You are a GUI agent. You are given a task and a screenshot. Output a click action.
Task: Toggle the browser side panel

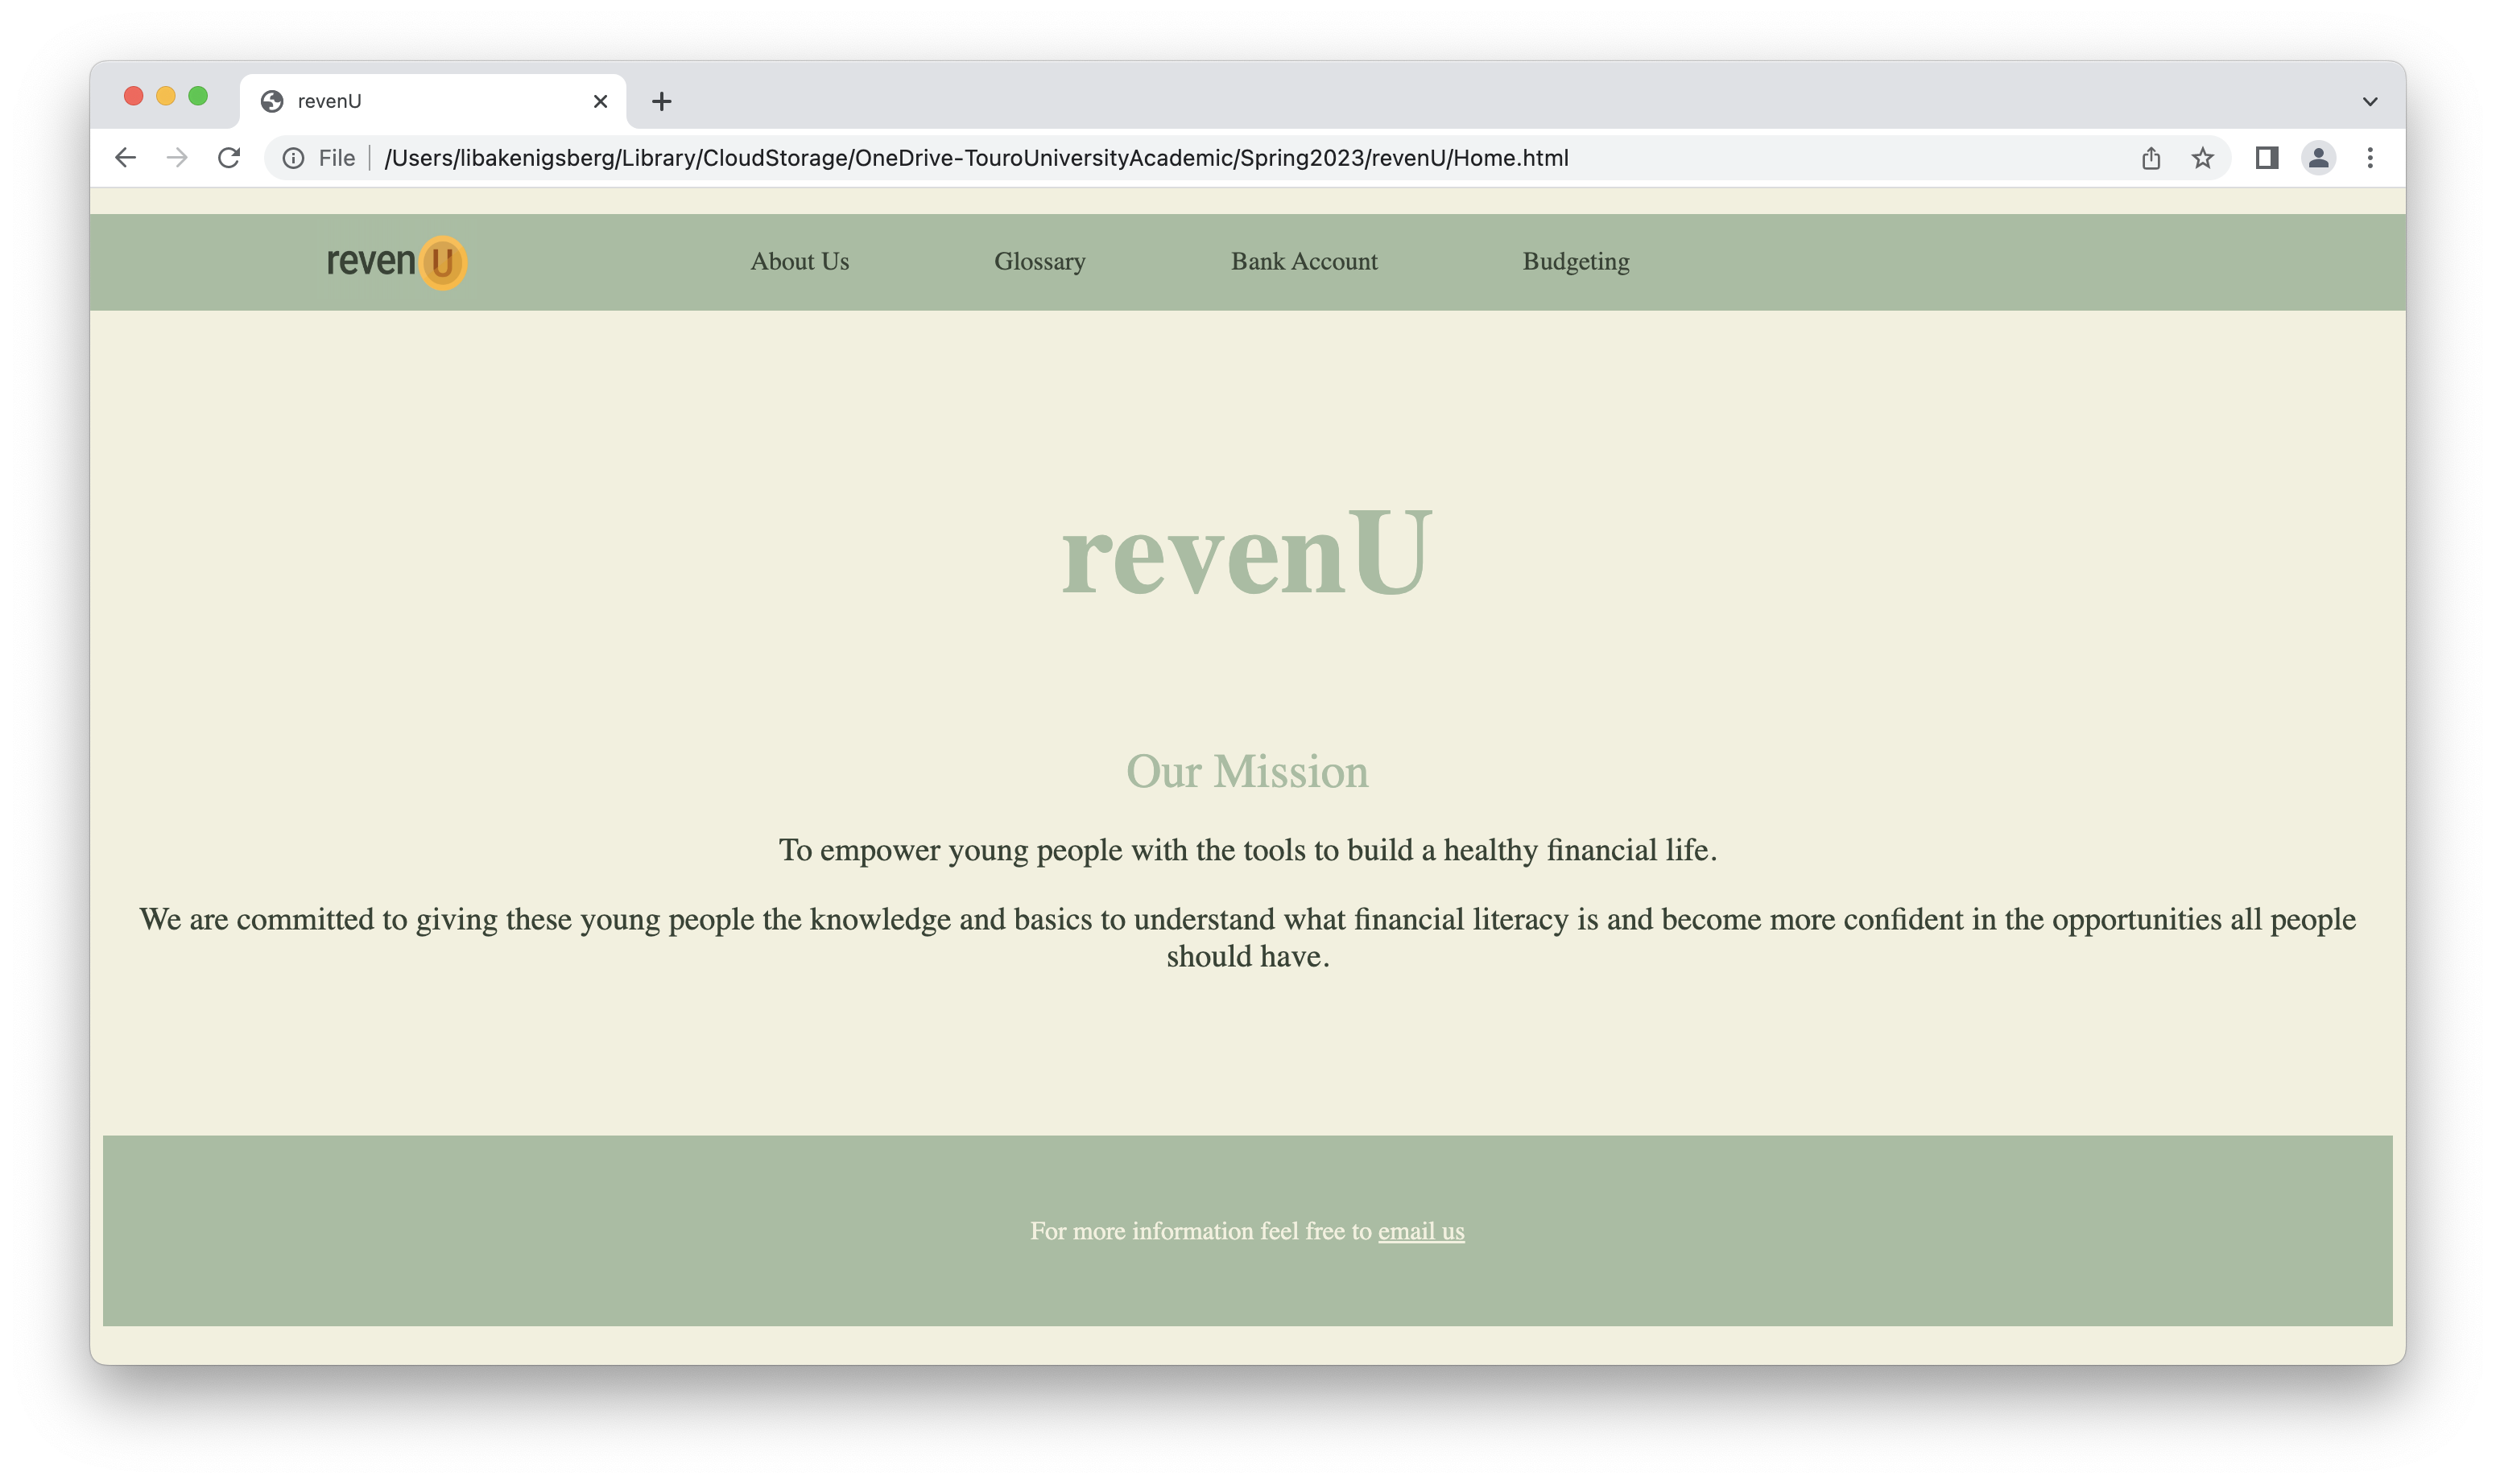click(2267, 158)
